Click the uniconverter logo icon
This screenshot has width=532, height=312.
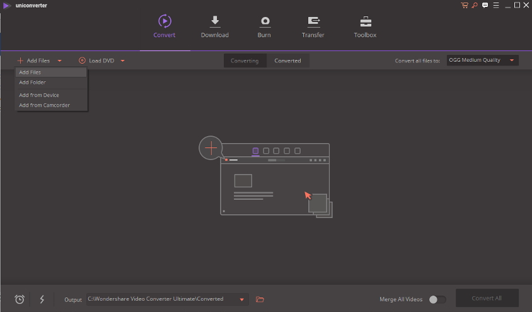coord(7,6)
